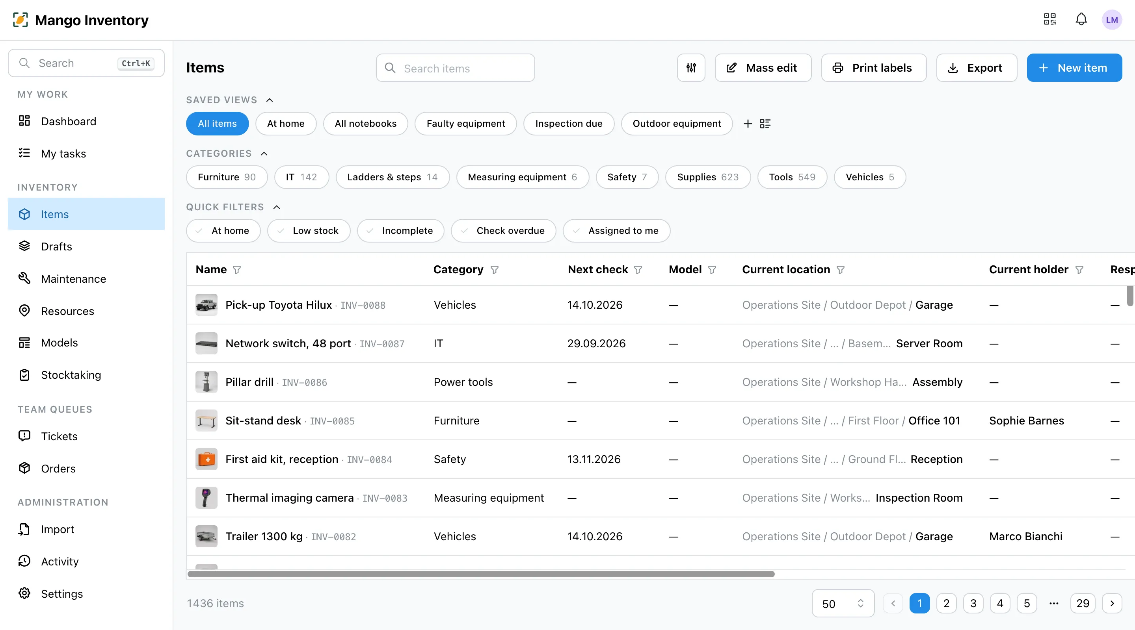Click the Search items input field
The height and width of the screenshot is (630, 1135).
coord(456,68)
